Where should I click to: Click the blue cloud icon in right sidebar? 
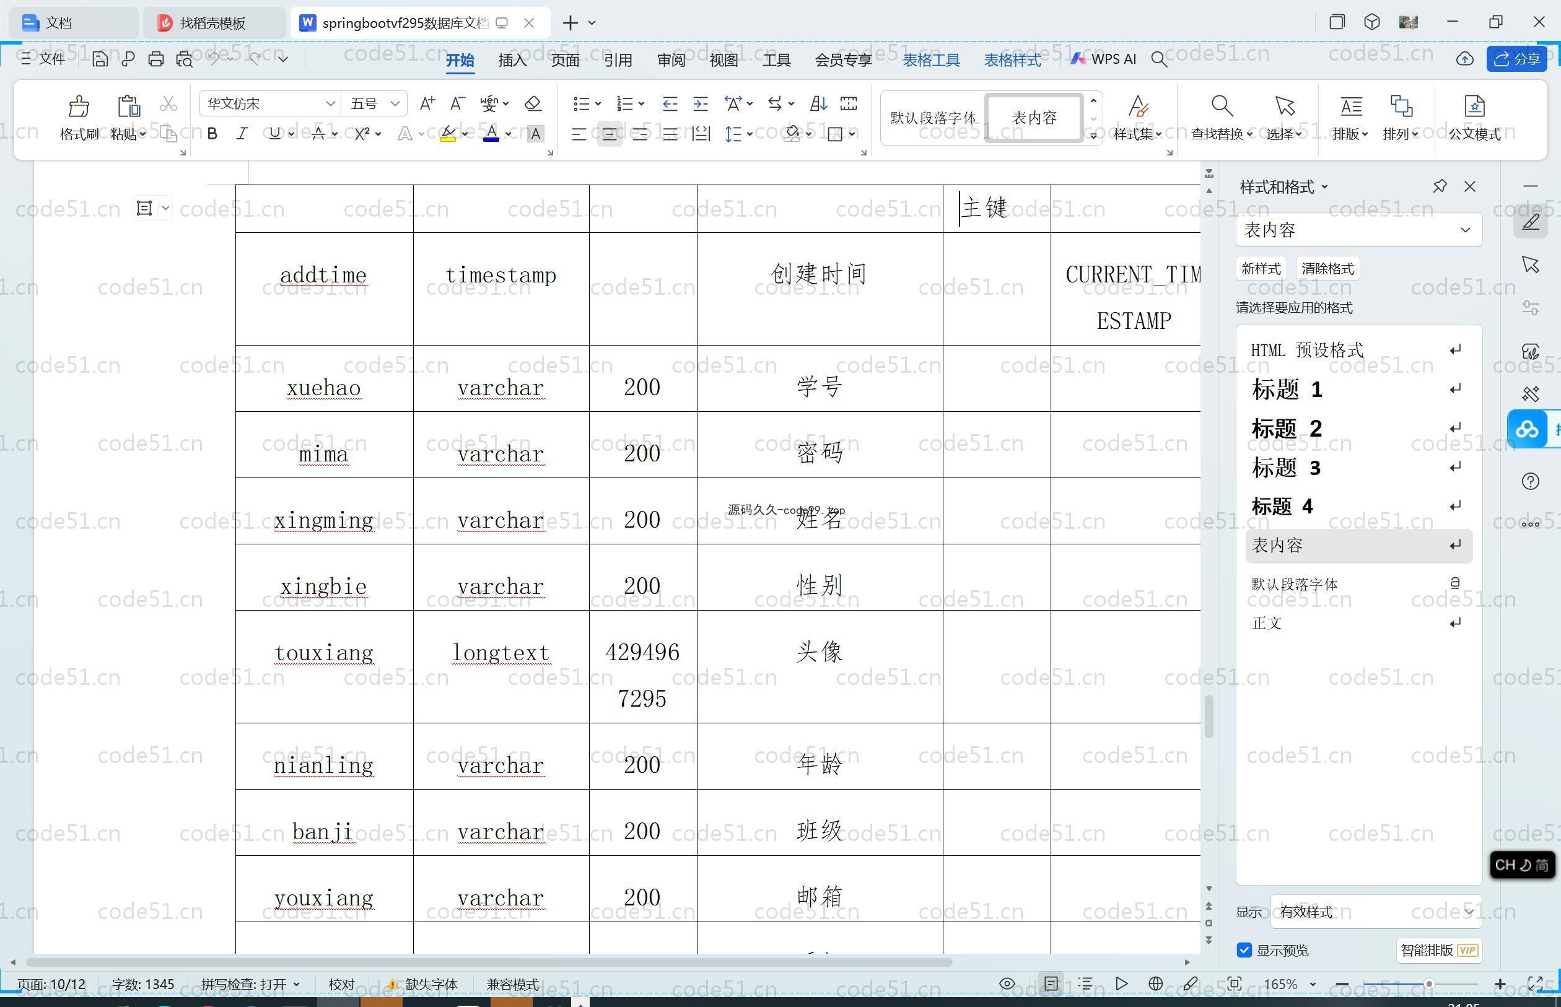pos(1528,429)
